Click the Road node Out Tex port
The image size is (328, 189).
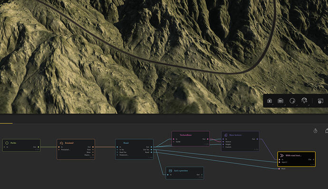[x=151, y=150]
